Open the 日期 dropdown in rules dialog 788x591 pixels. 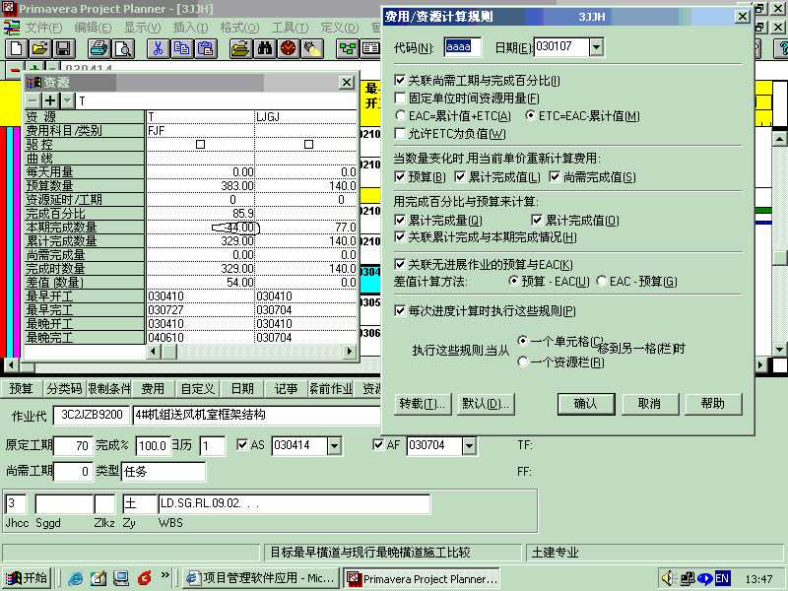[596, 47]
